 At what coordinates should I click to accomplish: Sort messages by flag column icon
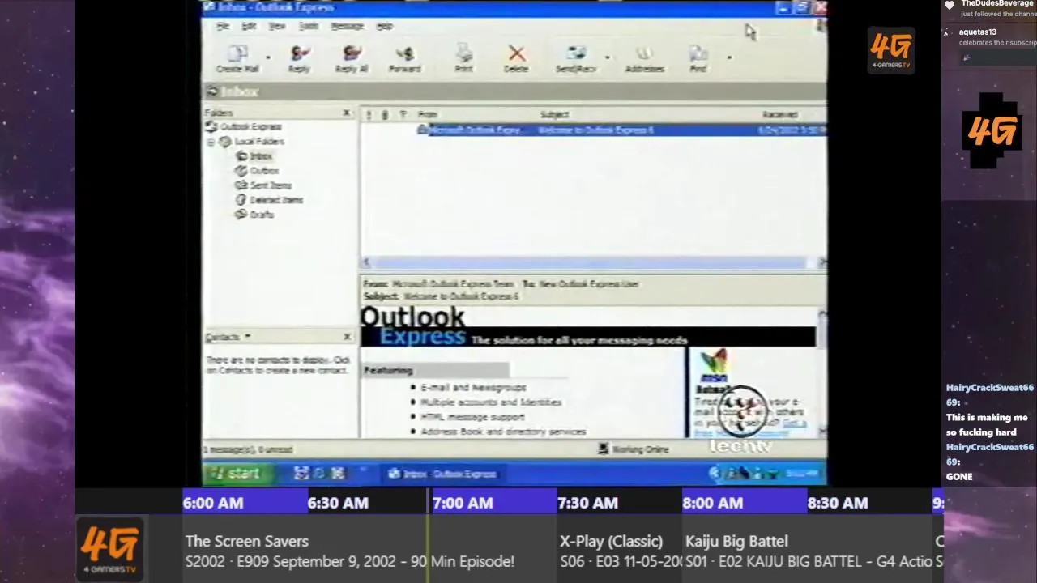coord(403,115)
